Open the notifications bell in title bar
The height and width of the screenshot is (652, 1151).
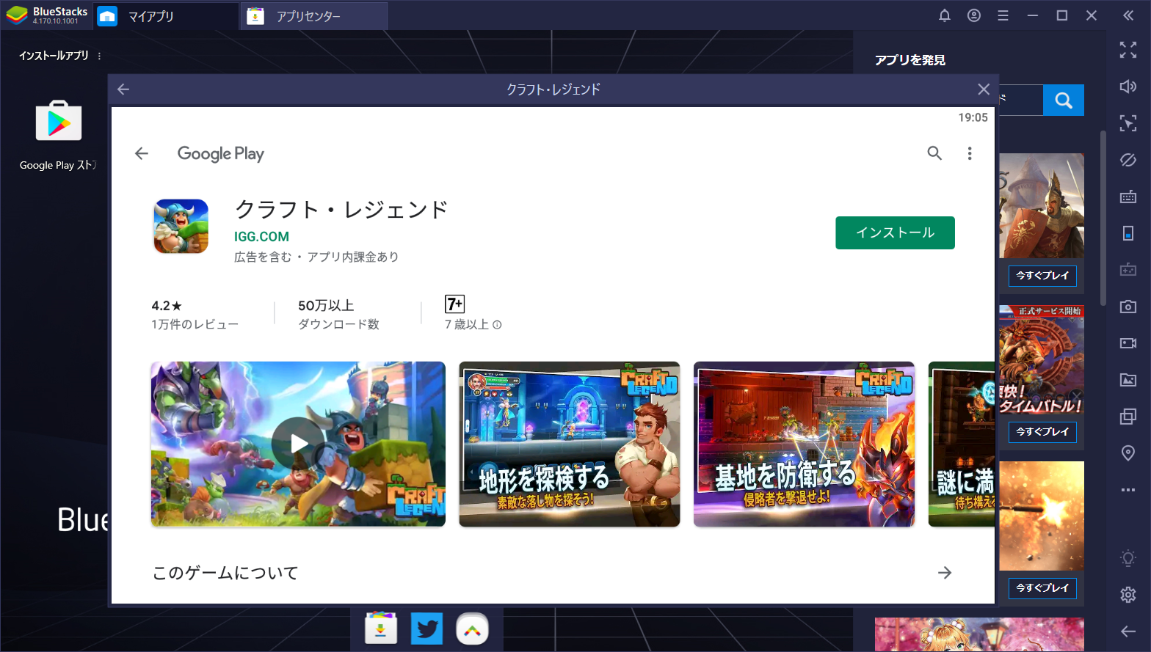click(945, 15)
